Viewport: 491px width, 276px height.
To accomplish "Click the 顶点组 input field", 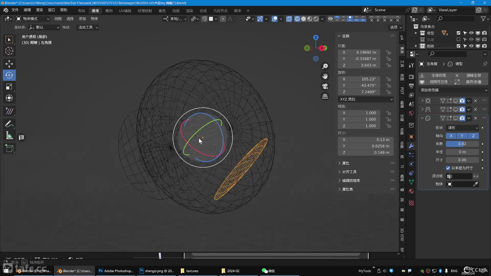I will [x=459, y=176].
